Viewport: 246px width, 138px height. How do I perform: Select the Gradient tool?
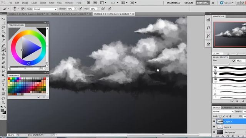click(3, 67)
